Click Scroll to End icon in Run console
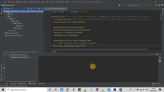The image size is (164, 92). (160, 61)
